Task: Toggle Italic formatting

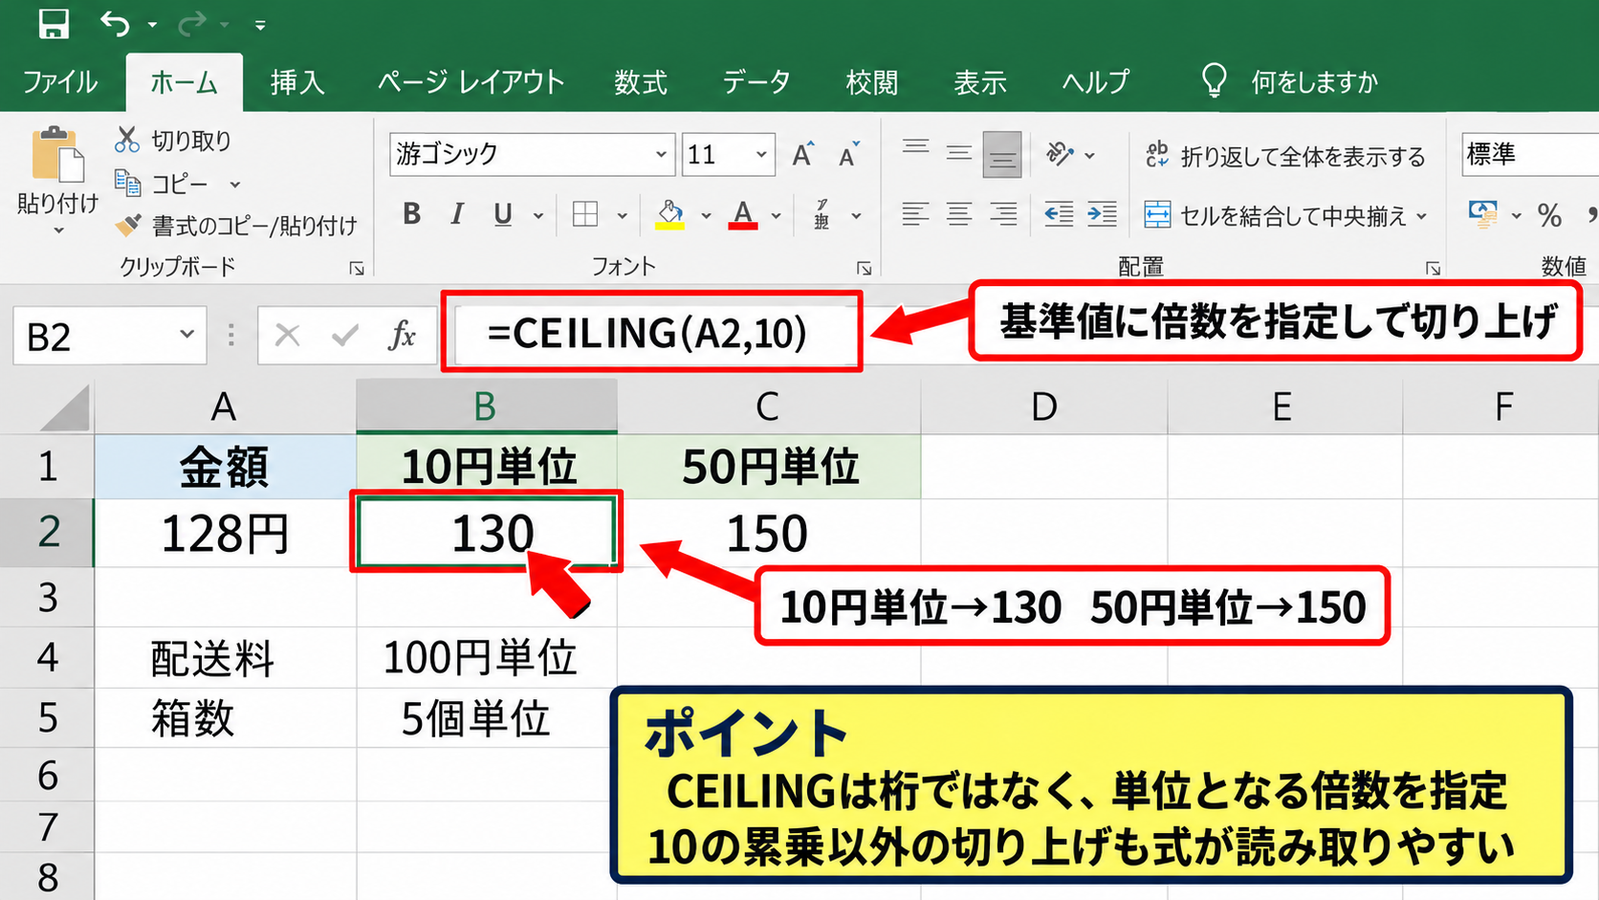Action: pos(457,214)
